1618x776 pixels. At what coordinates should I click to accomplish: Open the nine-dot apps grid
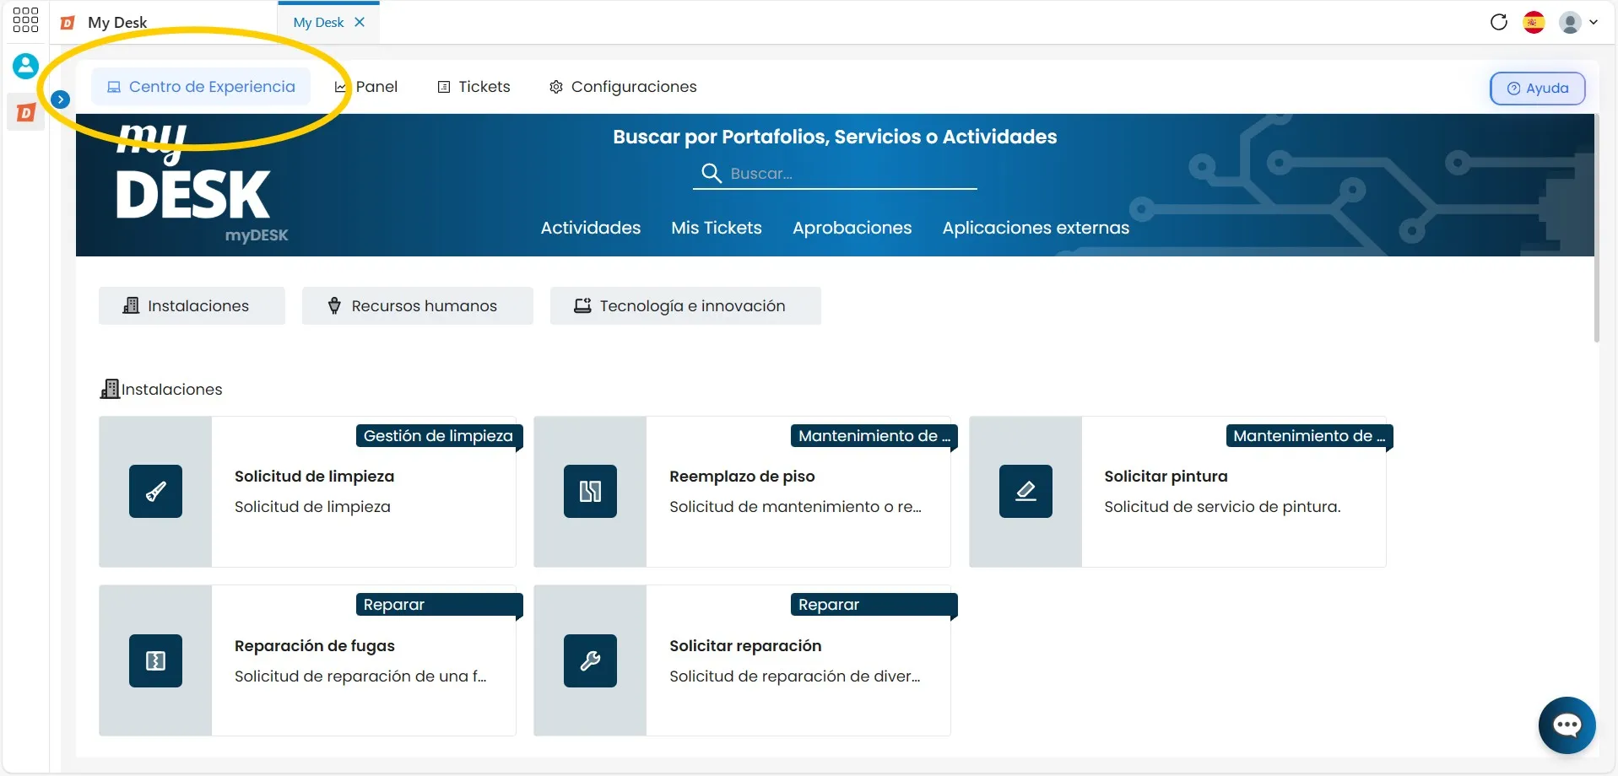[x=25, y=20]
